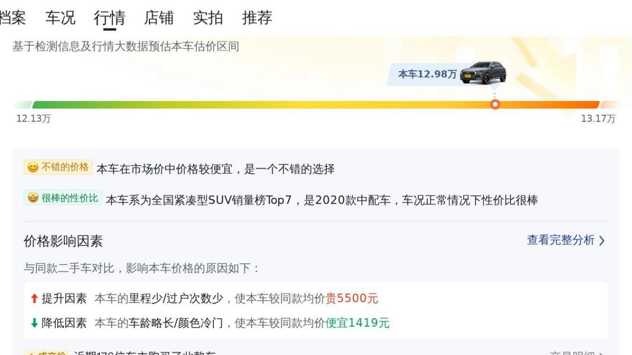Click the 12.13万 minimum price label
Image resolution: width=632 pixels, height=355 pixels.
[x=33, y=118]
